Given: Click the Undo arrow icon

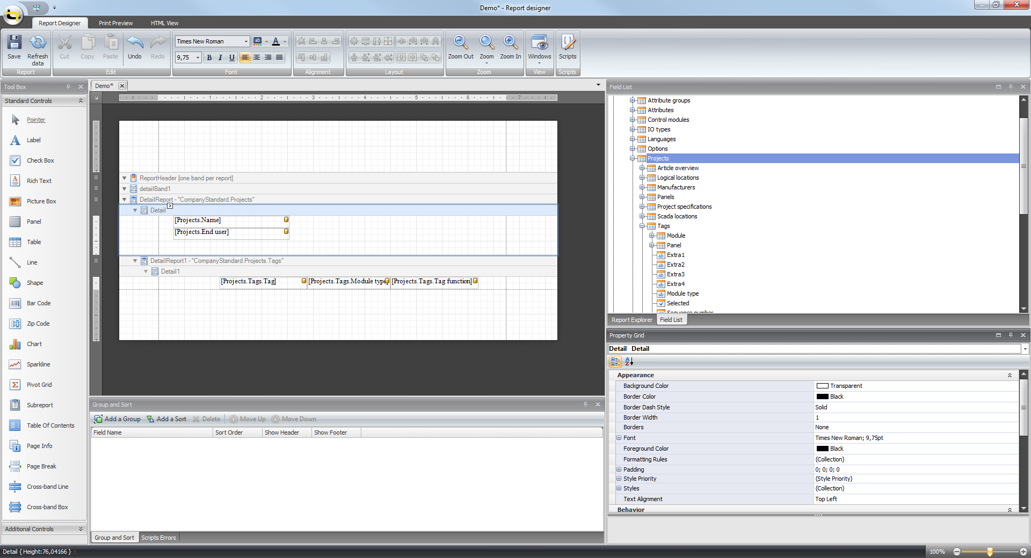Looking at the screenshot, I should pyautogui.click(x=135, y=43).
